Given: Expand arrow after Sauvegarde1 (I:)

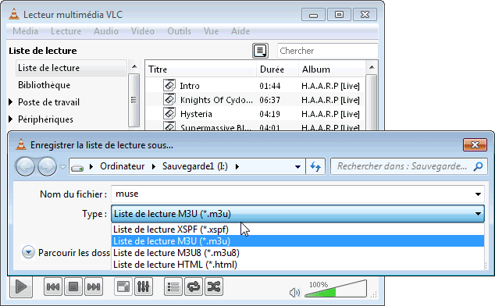Looking at the screenshot, I should (x=237, y=166).
